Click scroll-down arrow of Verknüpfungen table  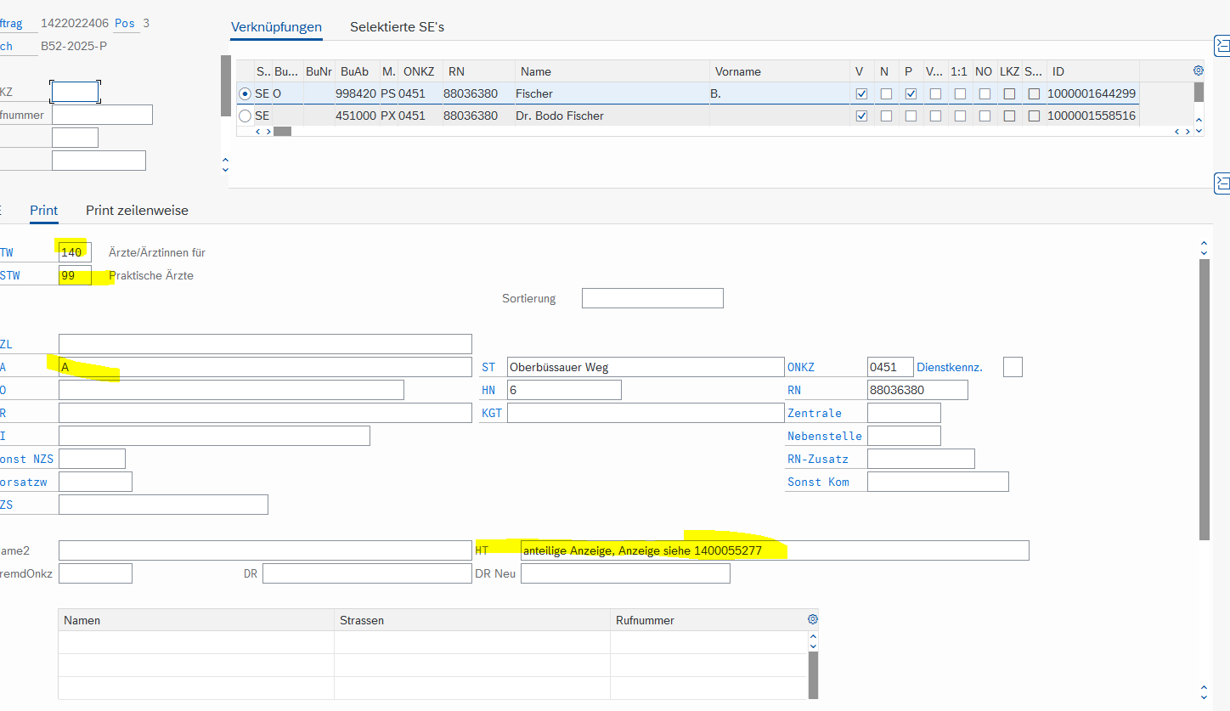click(x=1199, y=131)
